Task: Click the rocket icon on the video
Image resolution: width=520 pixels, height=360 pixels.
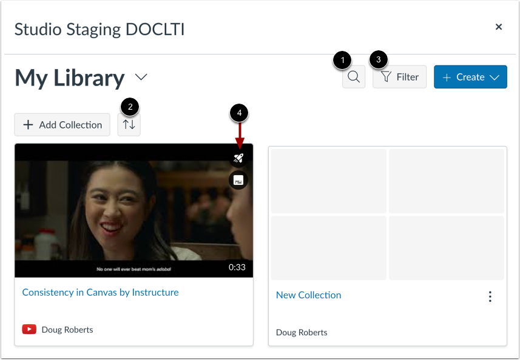Action: [238, 158]
